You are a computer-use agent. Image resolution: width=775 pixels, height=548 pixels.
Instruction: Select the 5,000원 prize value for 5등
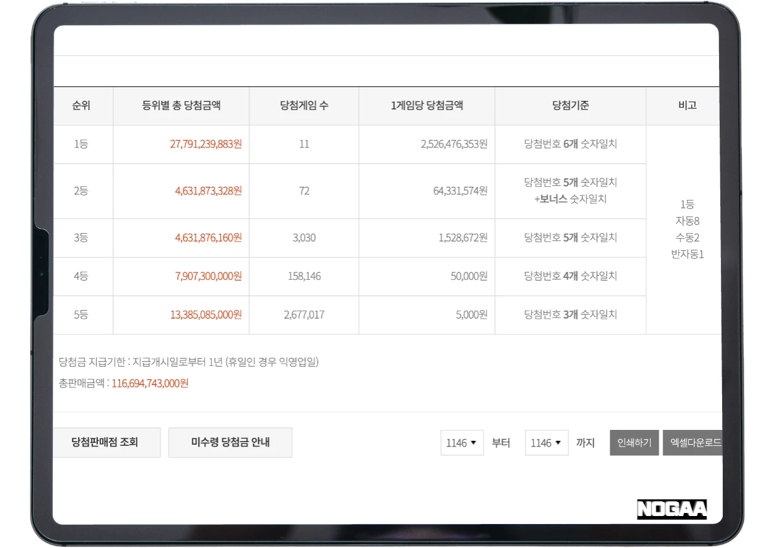tap(471, 315)
